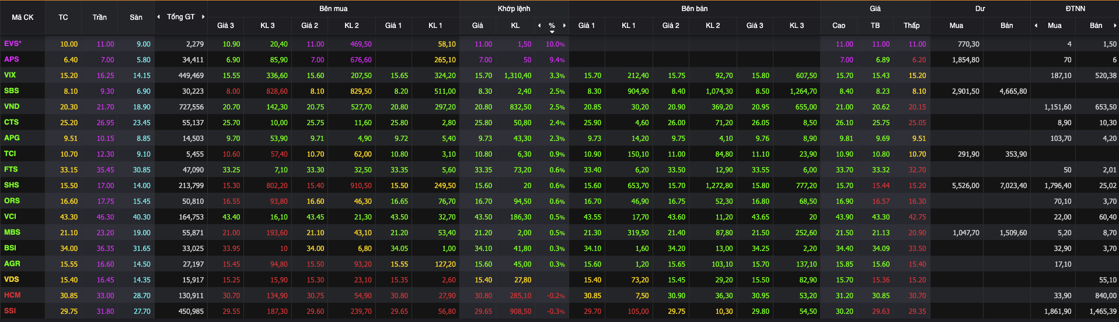The height and width of the screenshot is (322, 1119).
Task: Click the right arrow after the % column header
Action: (x=564, y=26)
